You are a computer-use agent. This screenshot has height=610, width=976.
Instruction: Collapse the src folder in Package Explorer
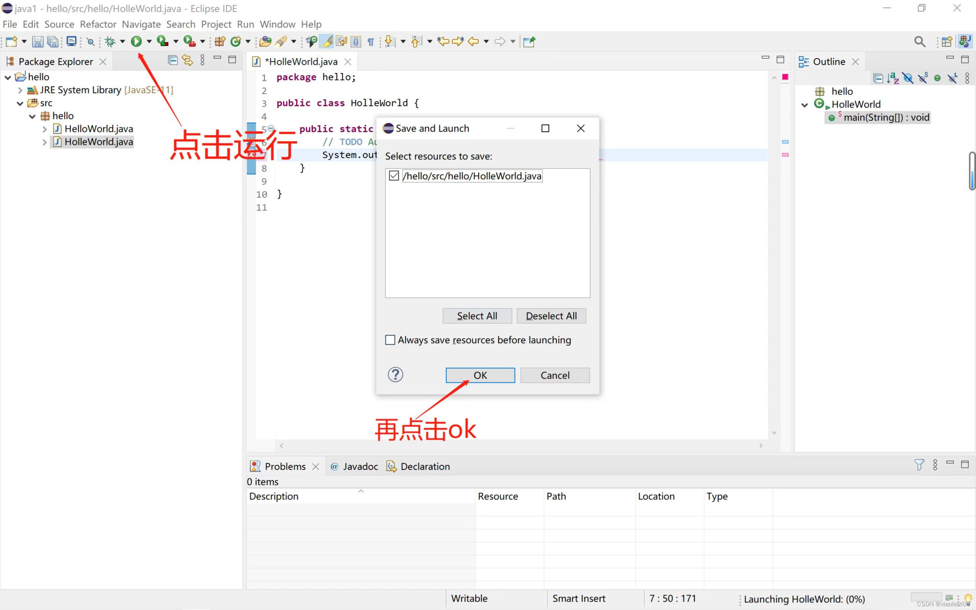[x=20, y=103]
